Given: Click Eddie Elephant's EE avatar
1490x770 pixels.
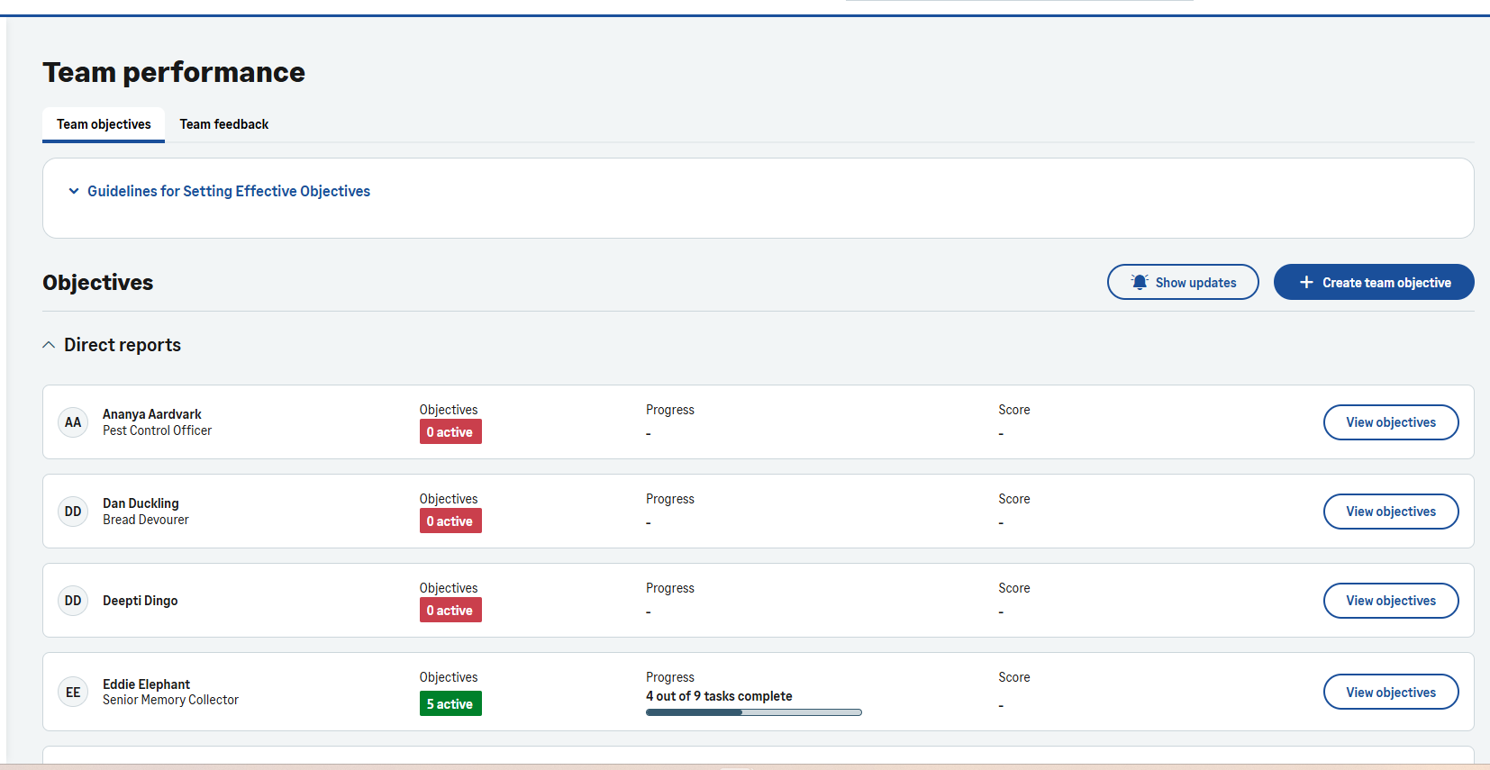Looking at the screenshot, I should point(73,693).
